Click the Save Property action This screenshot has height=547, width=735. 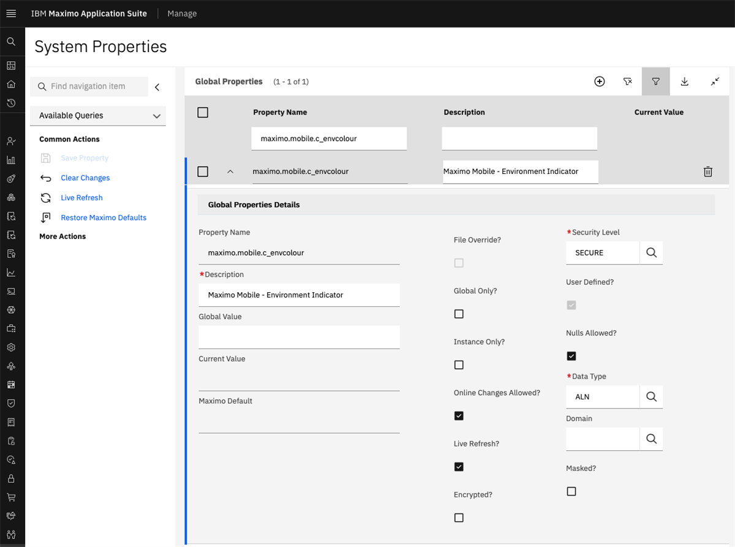tap(85, 158)
